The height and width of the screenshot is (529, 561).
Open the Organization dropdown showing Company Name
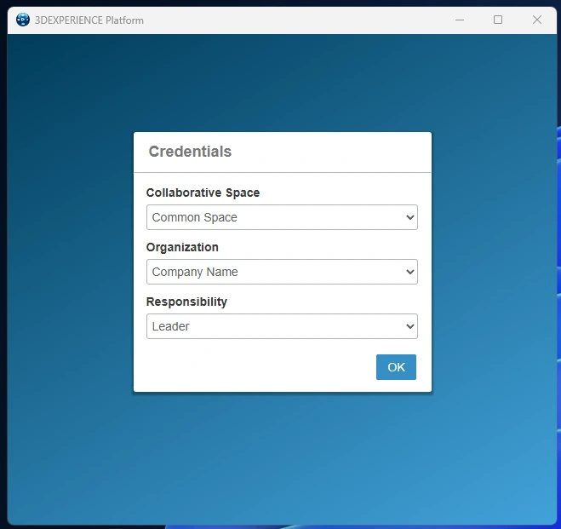(x=282, y=272)
